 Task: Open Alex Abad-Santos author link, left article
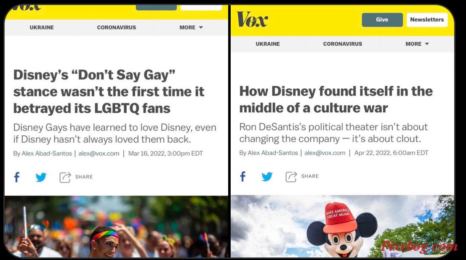coord(47,154)
